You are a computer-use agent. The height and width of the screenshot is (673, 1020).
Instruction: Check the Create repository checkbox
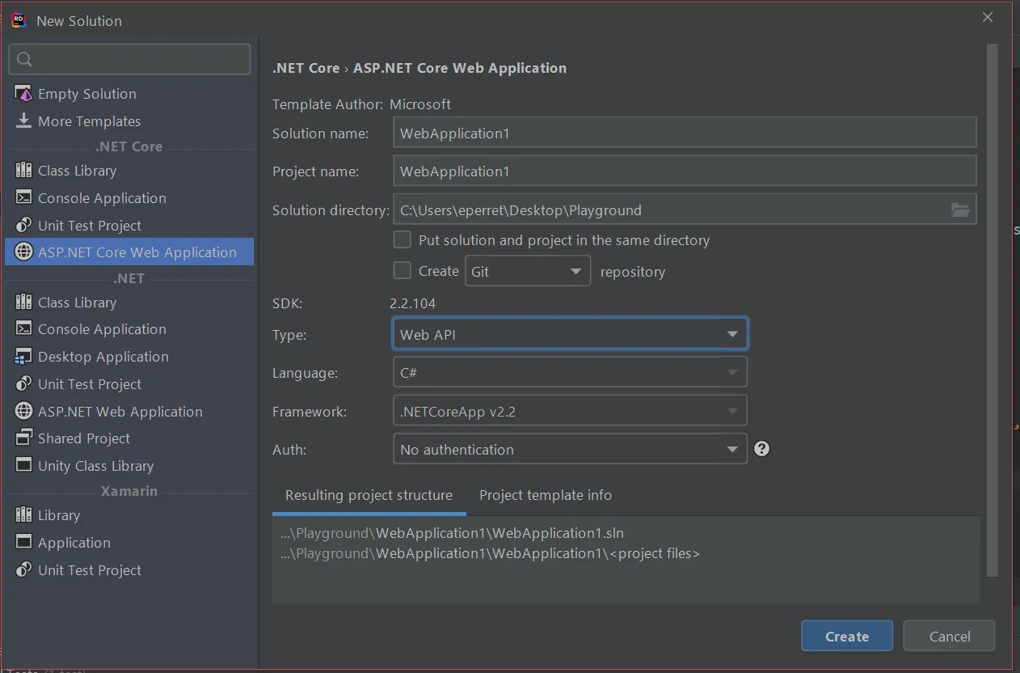402,271
